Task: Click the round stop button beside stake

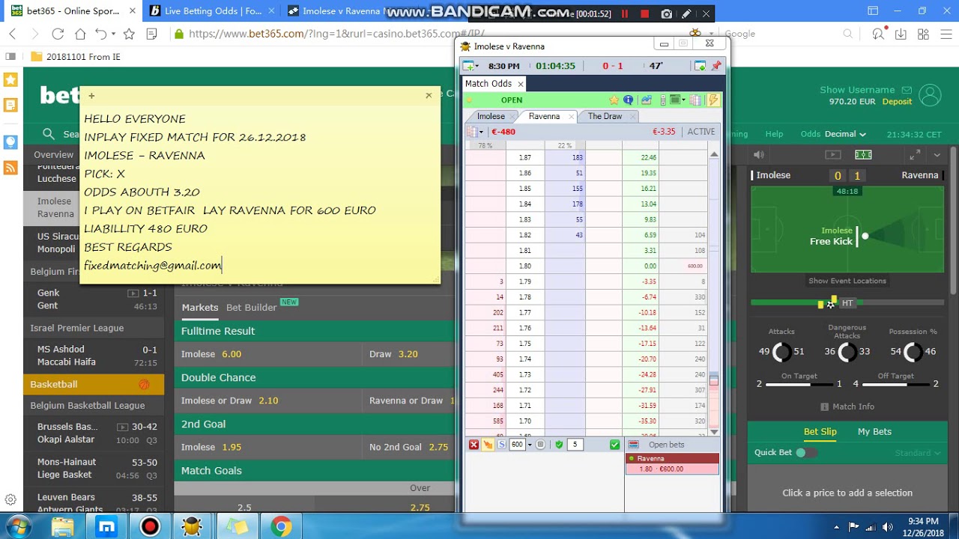Action: [540, 445]
